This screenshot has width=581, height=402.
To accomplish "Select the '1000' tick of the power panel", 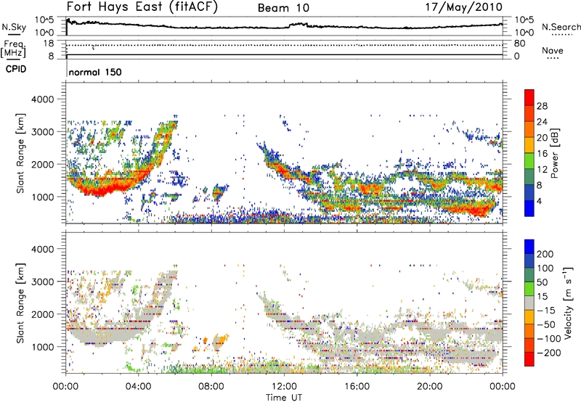I will tap(42, 197).
